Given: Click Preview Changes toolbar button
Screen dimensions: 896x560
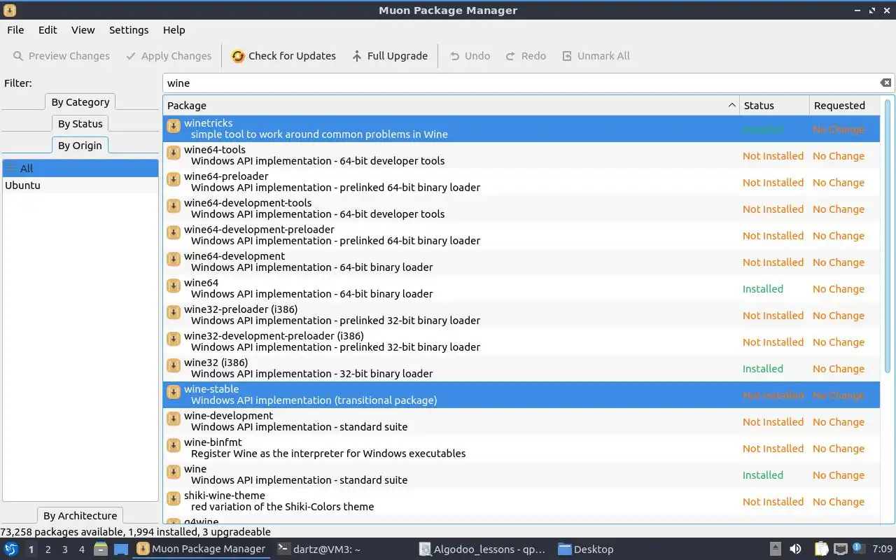Looking at the screenshot, I should [x=62, y=56].
